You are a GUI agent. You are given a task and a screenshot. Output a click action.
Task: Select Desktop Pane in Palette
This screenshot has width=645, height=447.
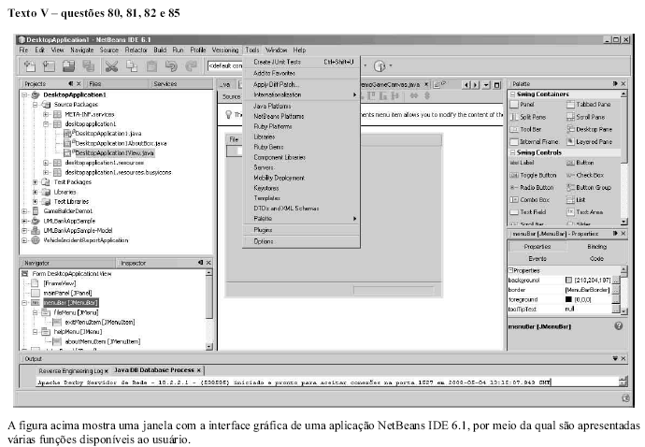pos(590,129)
